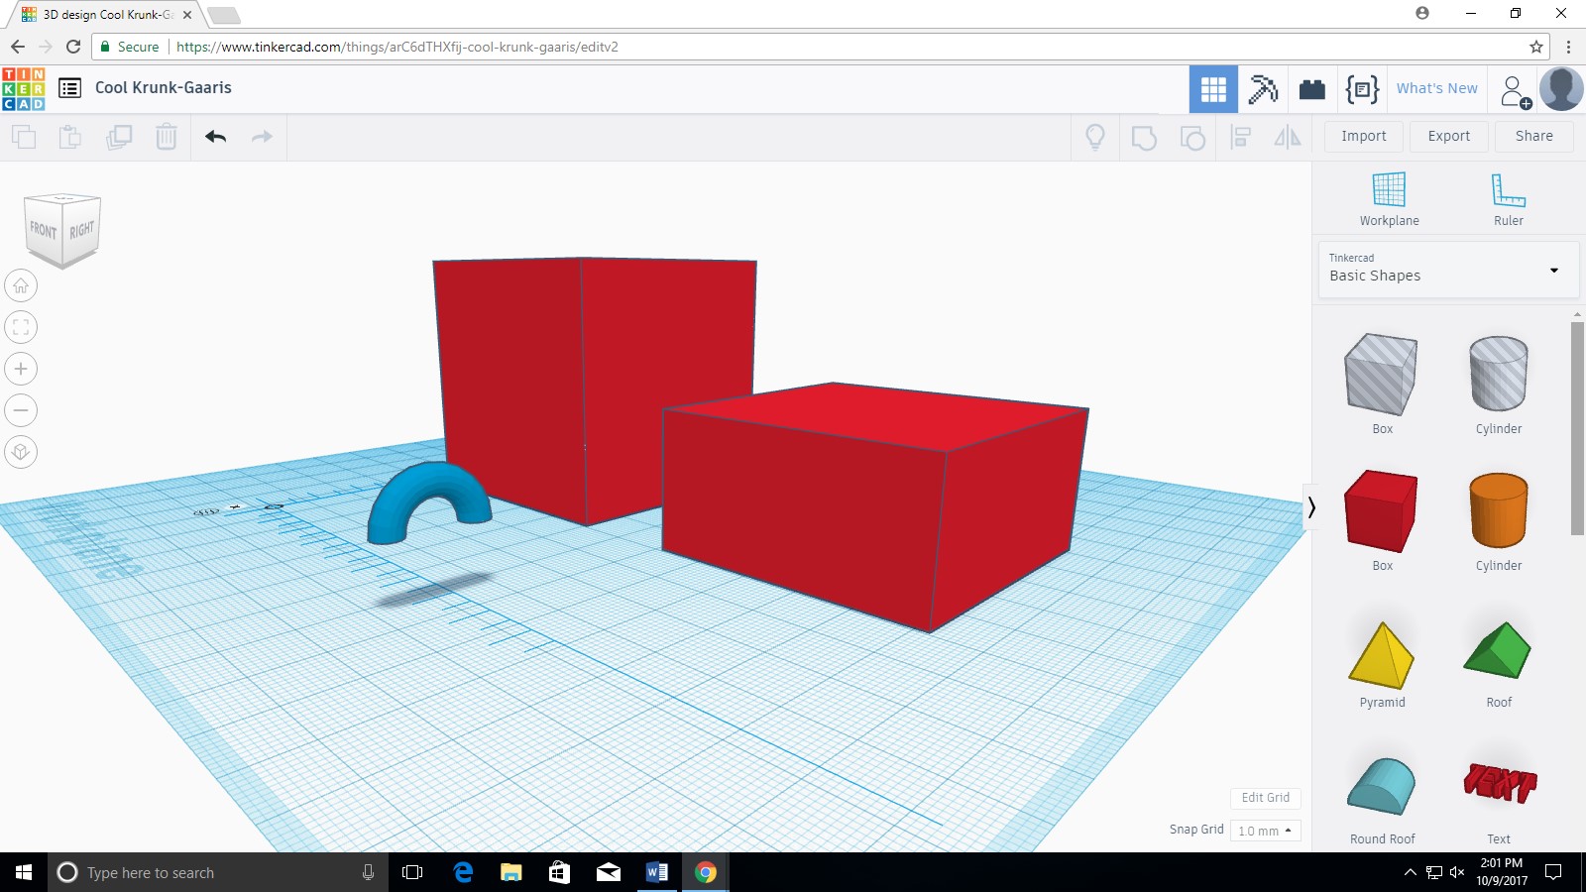Open the Bricks mode
This screenshot has width=1586, height=892.
coord(1312,89)
